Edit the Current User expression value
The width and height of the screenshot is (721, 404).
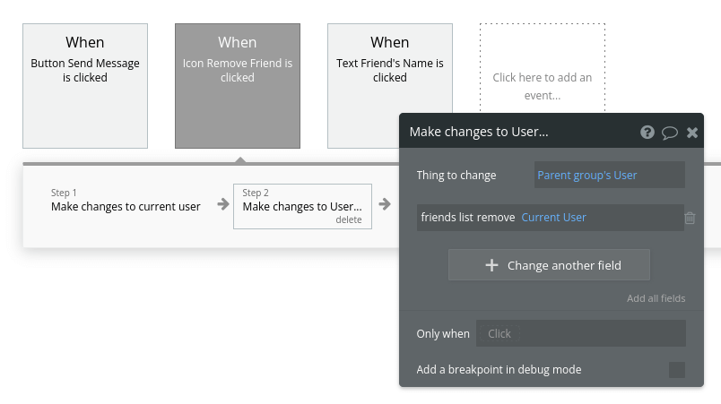pyautogui.click(x=553, y=217)
